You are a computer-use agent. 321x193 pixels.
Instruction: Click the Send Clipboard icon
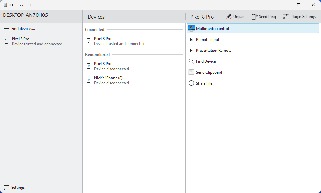pos(191,72)
